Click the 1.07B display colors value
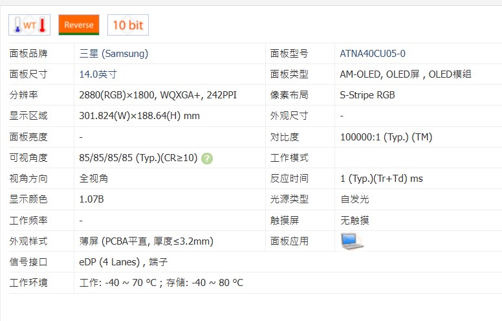 [91, 199]
